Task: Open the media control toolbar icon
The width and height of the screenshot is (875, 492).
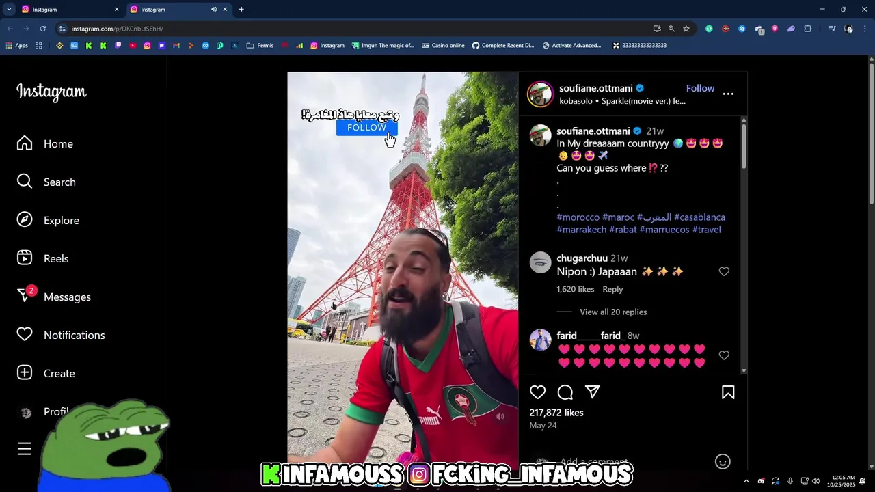Action: click(x=832, y=29)
